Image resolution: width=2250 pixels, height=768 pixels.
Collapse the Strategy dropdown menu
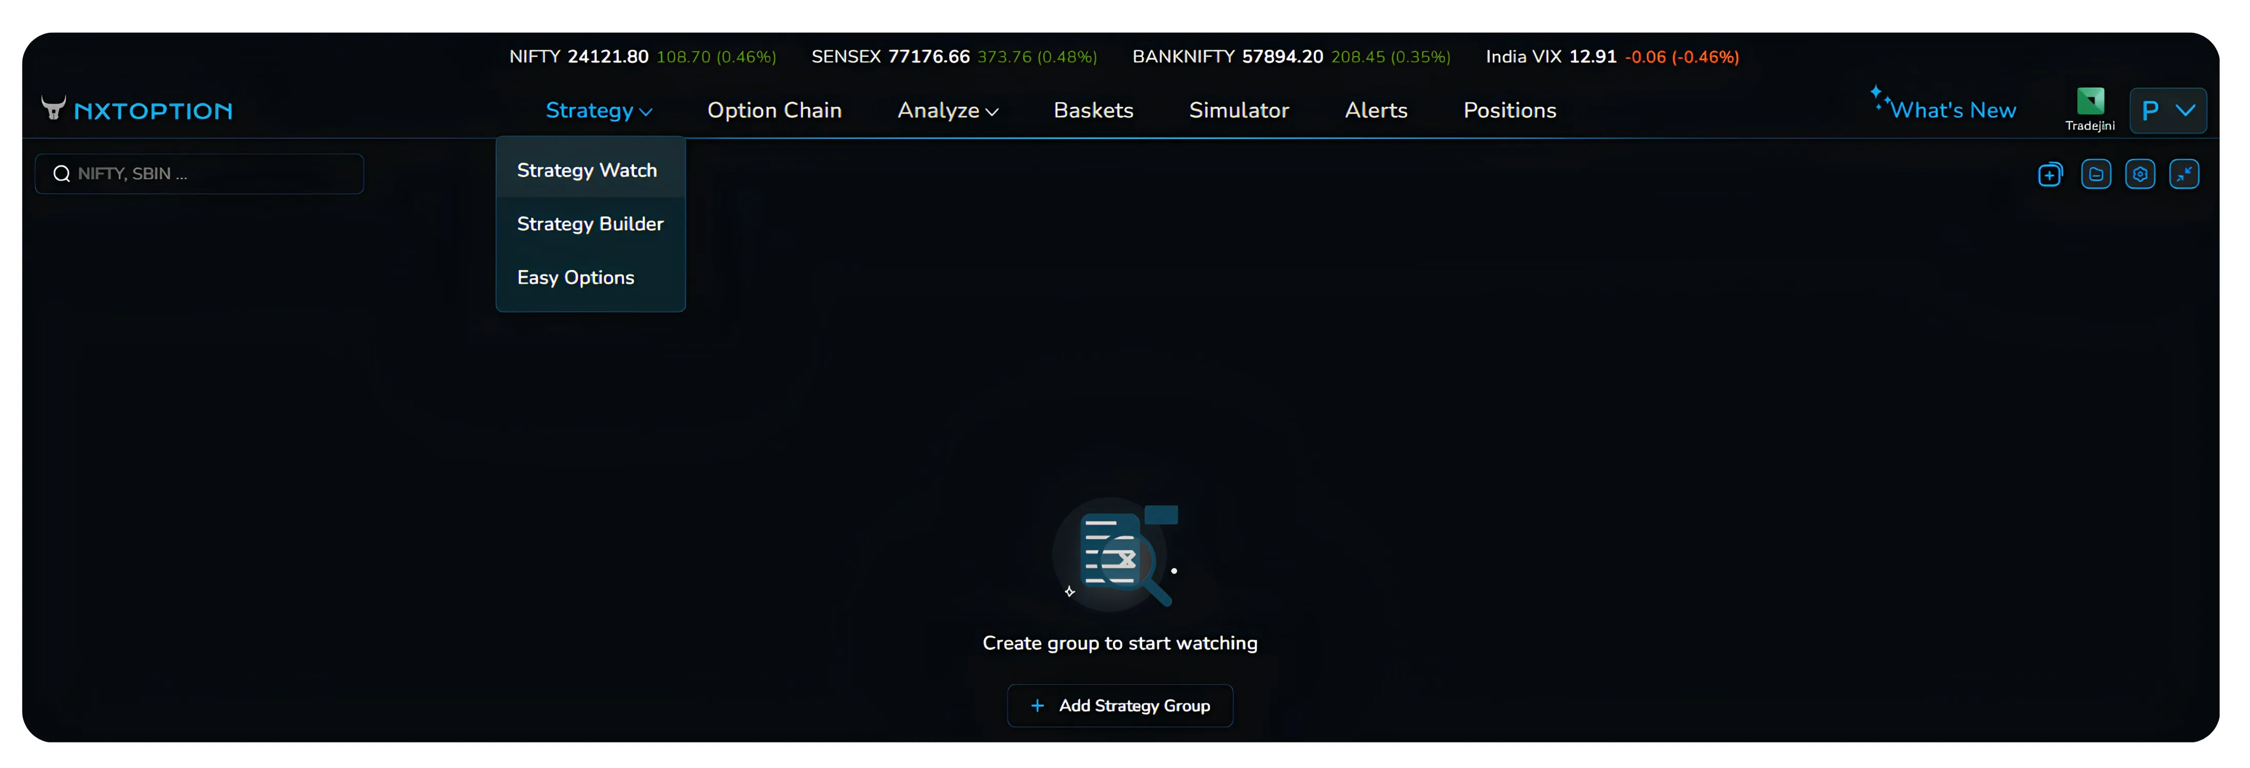(x=598, y=111)
